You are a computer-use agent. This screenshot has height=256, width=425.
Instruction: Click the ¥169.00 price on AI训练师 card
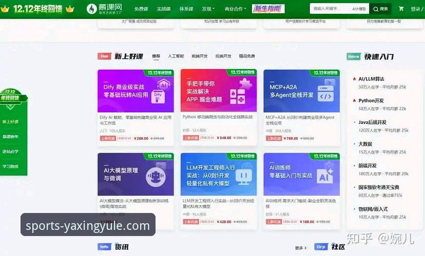(x=307, y=222)
